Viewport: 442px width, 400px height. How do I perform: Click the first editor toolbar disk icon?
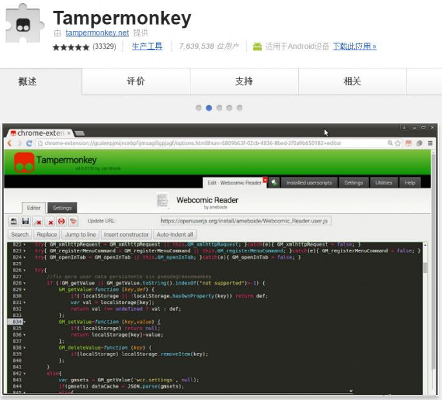[14, 221]
